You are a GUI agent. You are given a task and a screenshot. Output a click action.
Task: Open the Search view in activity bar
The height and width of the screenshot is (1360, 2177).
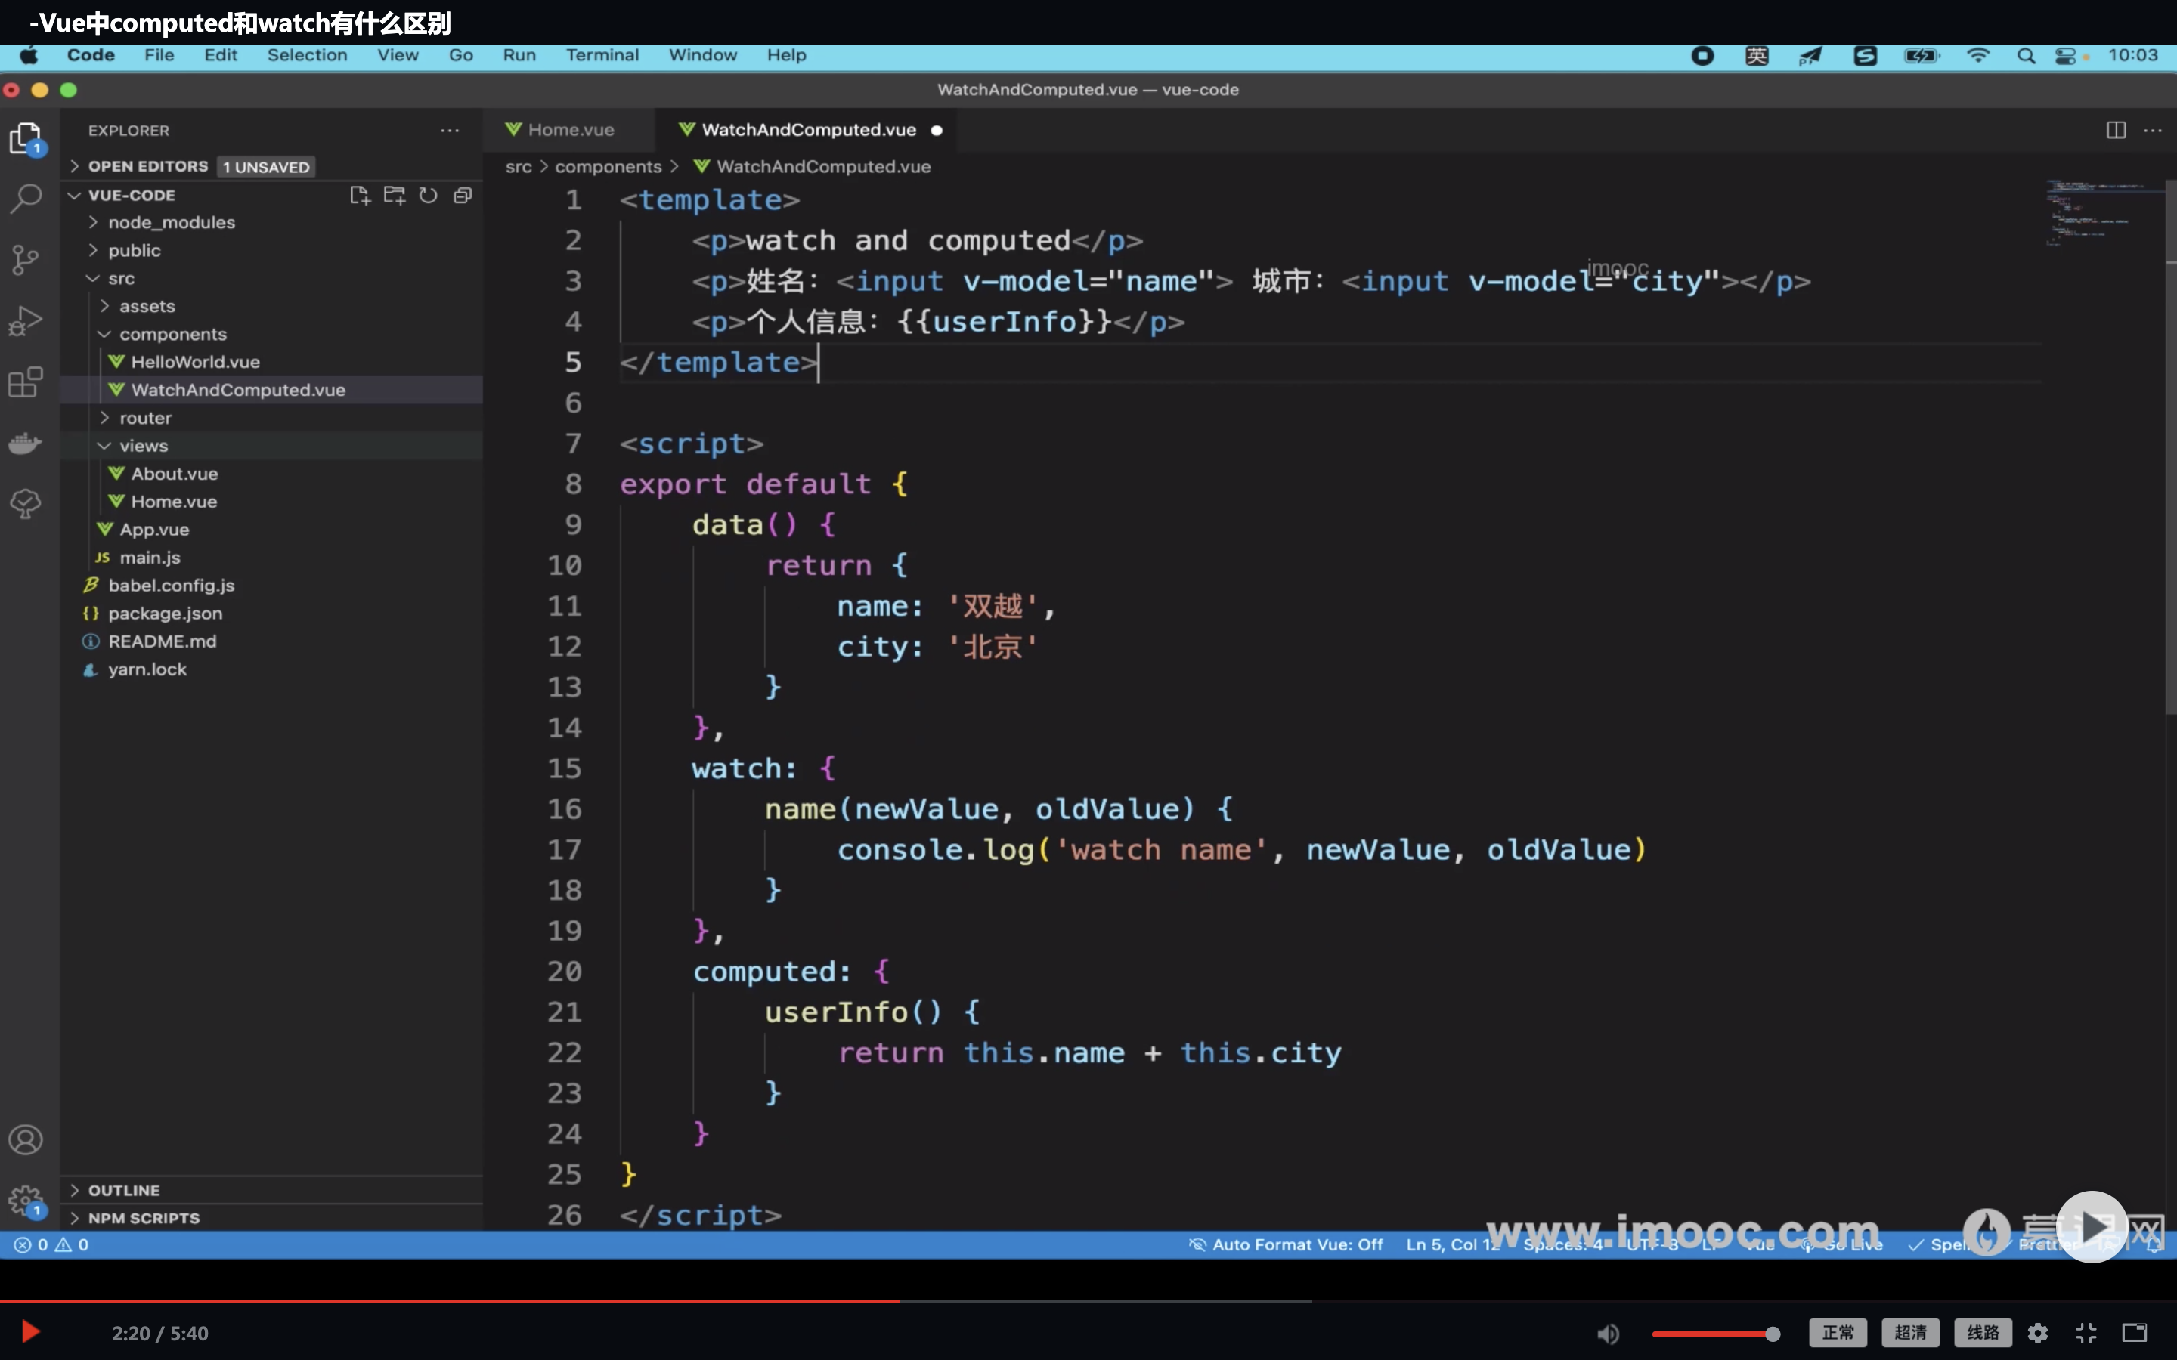(25, 198)
